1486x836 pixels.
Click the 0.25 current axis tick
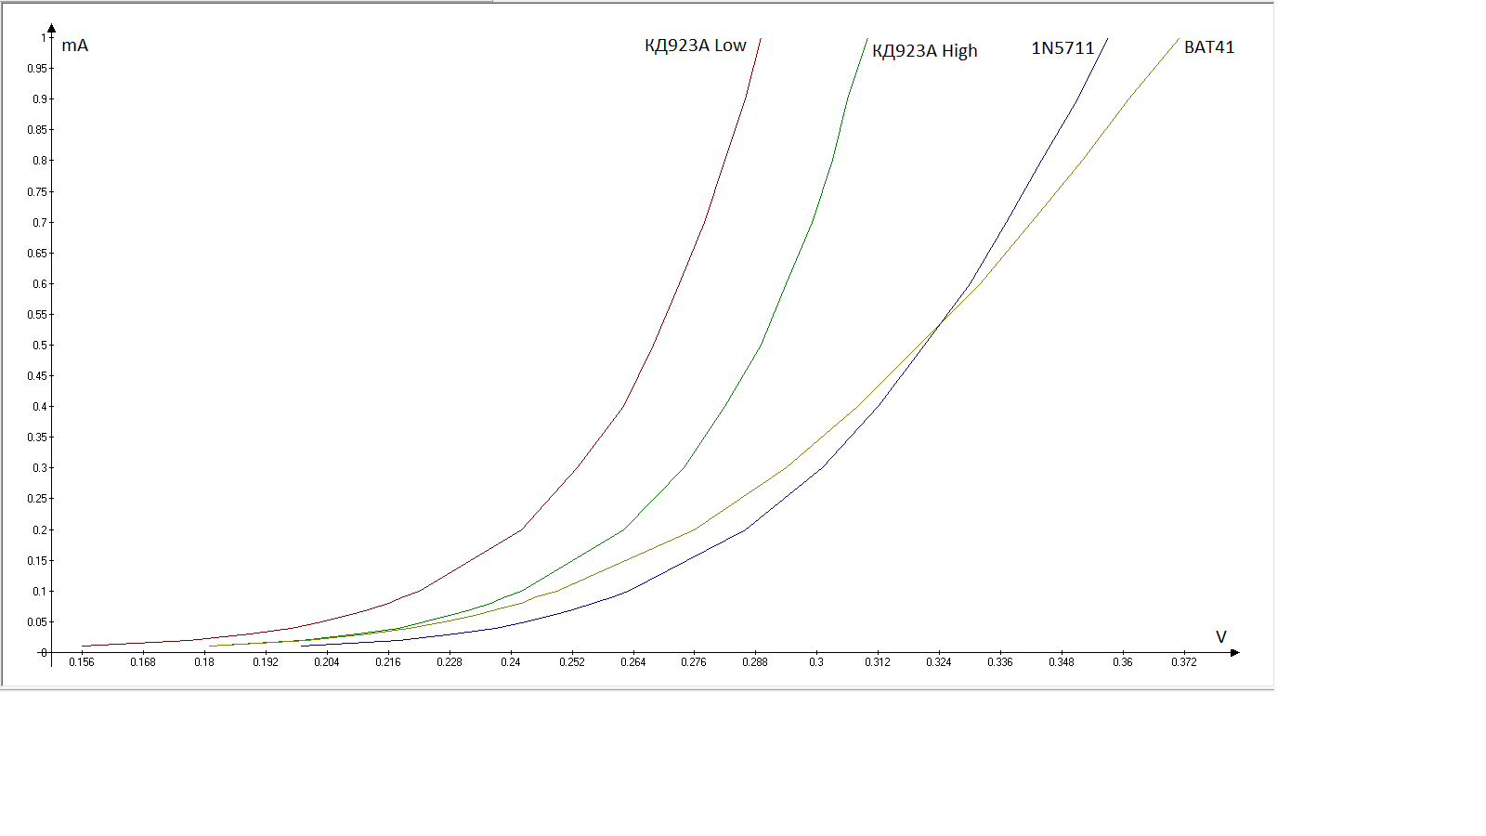37,499
